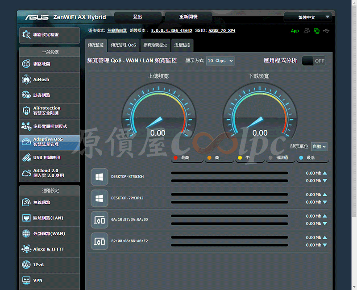
Task: Click device icon for 0A:10:87:3A:0A:3D
Action: (x=99, y=220)
